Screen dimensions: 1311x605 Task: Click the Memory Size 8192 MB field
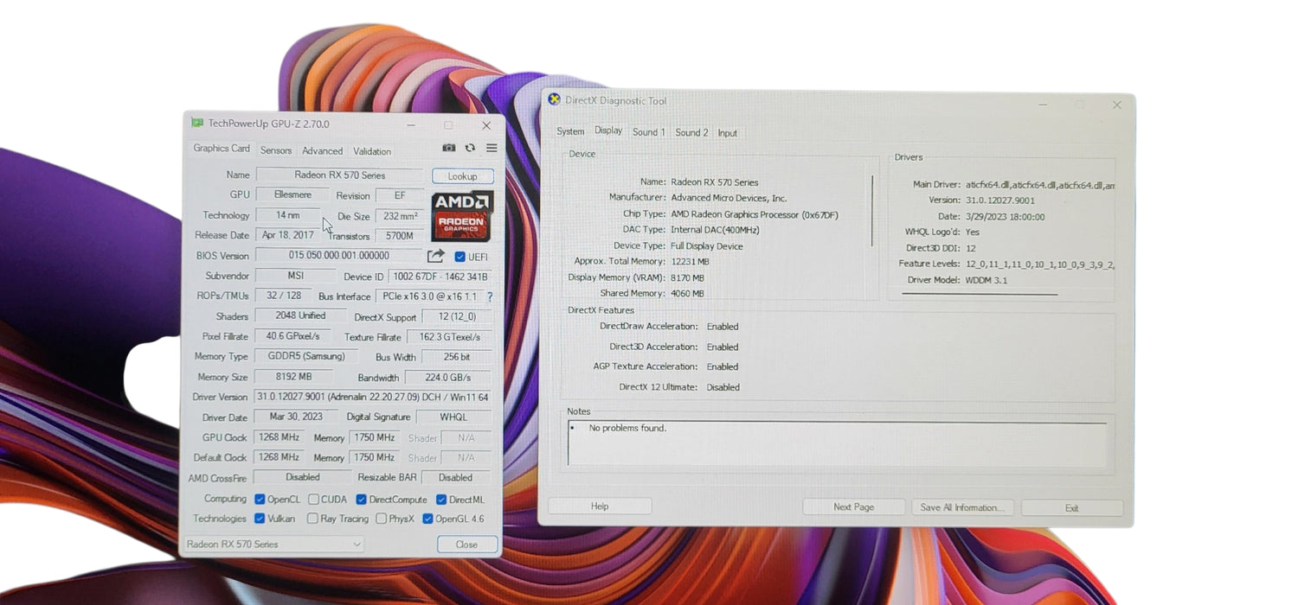294,377
